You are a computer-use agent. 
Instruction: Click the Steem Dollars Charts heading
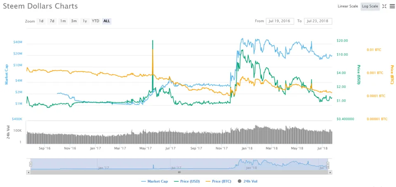pyautogui.click(x=40, y=6)
